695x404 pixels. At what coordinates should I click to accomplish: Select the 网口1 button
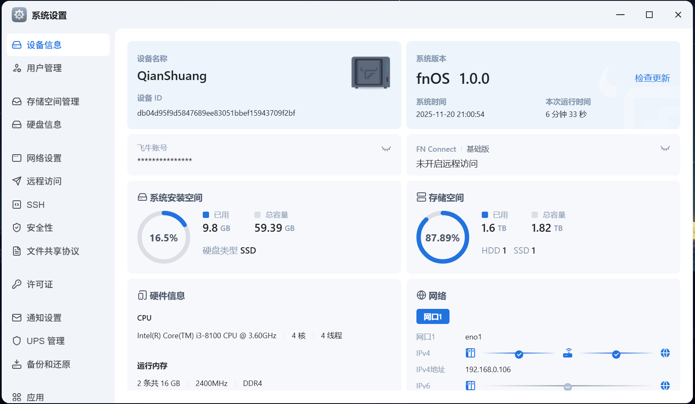click(x=433, y=316)
